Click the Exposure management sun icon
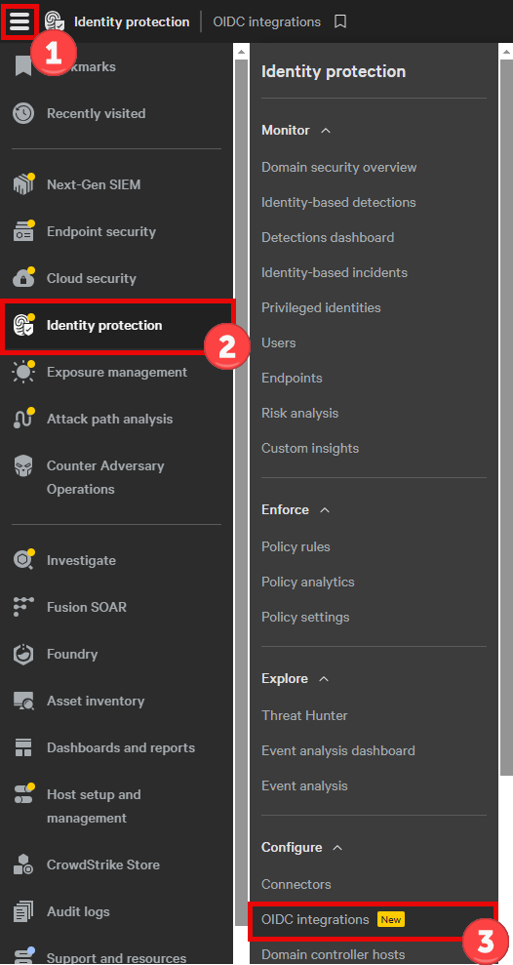This screenshot has width=513, height=965. pyautogui.click(x=23, y=372)
